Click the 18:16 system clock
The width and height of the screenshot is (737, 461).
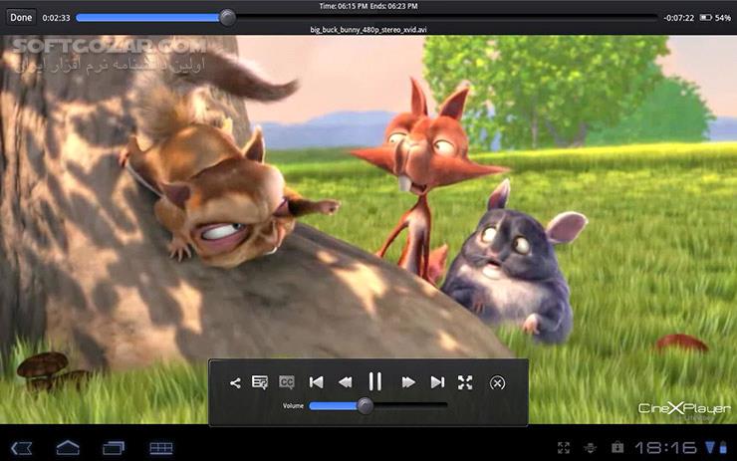665,448
